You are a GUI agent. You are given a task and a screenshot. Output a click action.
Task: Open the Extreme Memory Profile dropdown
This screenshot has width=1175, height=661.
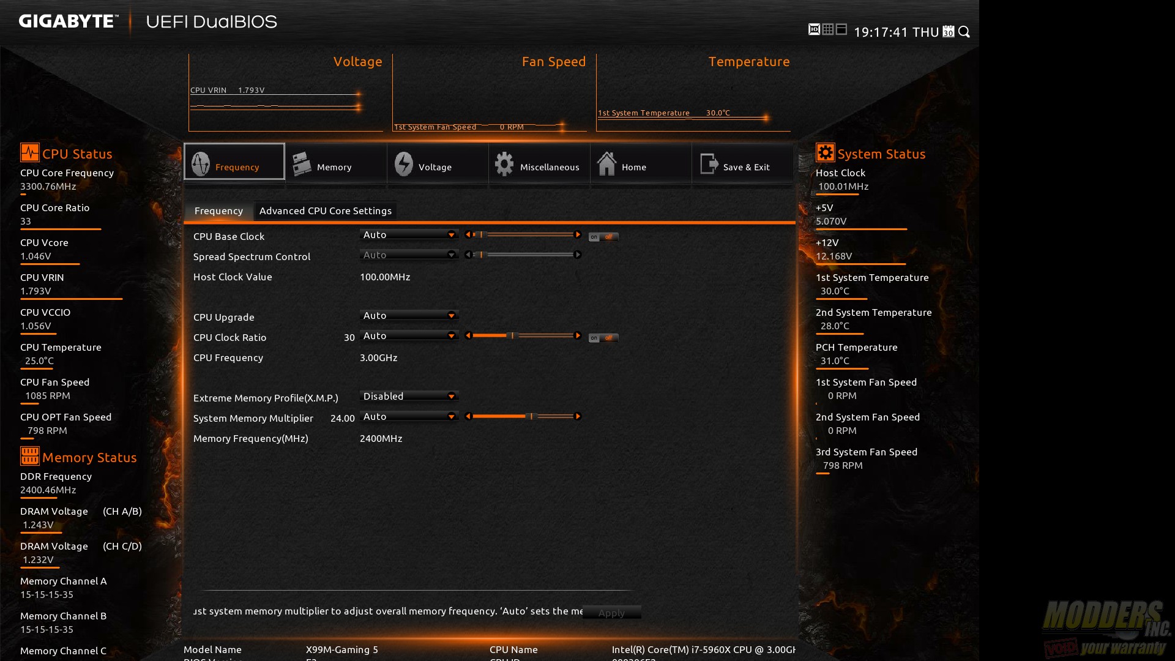point(409,396)
